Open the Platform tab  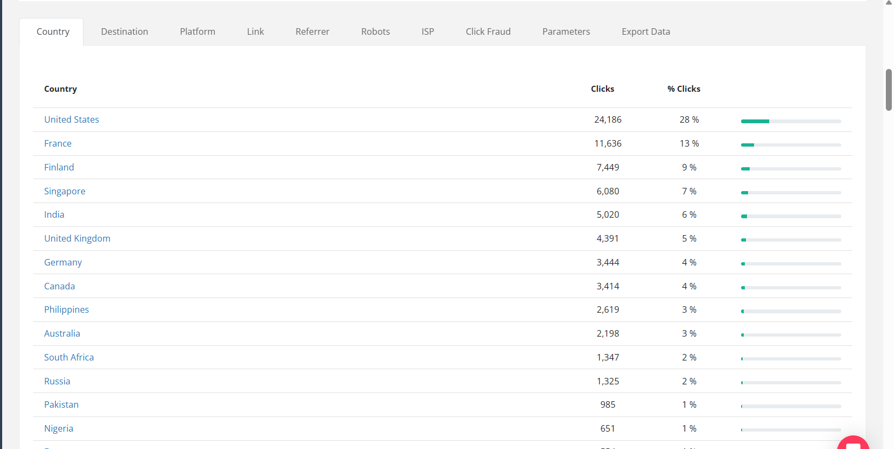pos(197,31)
